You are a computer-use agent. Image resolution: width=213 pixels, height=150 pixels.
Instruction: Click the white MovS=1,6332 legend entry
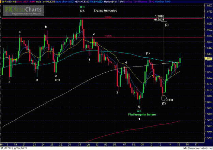[82, 2]
